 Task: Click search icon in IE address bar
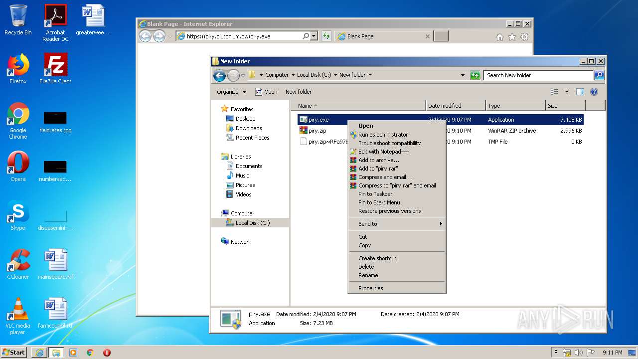(306, 36)
